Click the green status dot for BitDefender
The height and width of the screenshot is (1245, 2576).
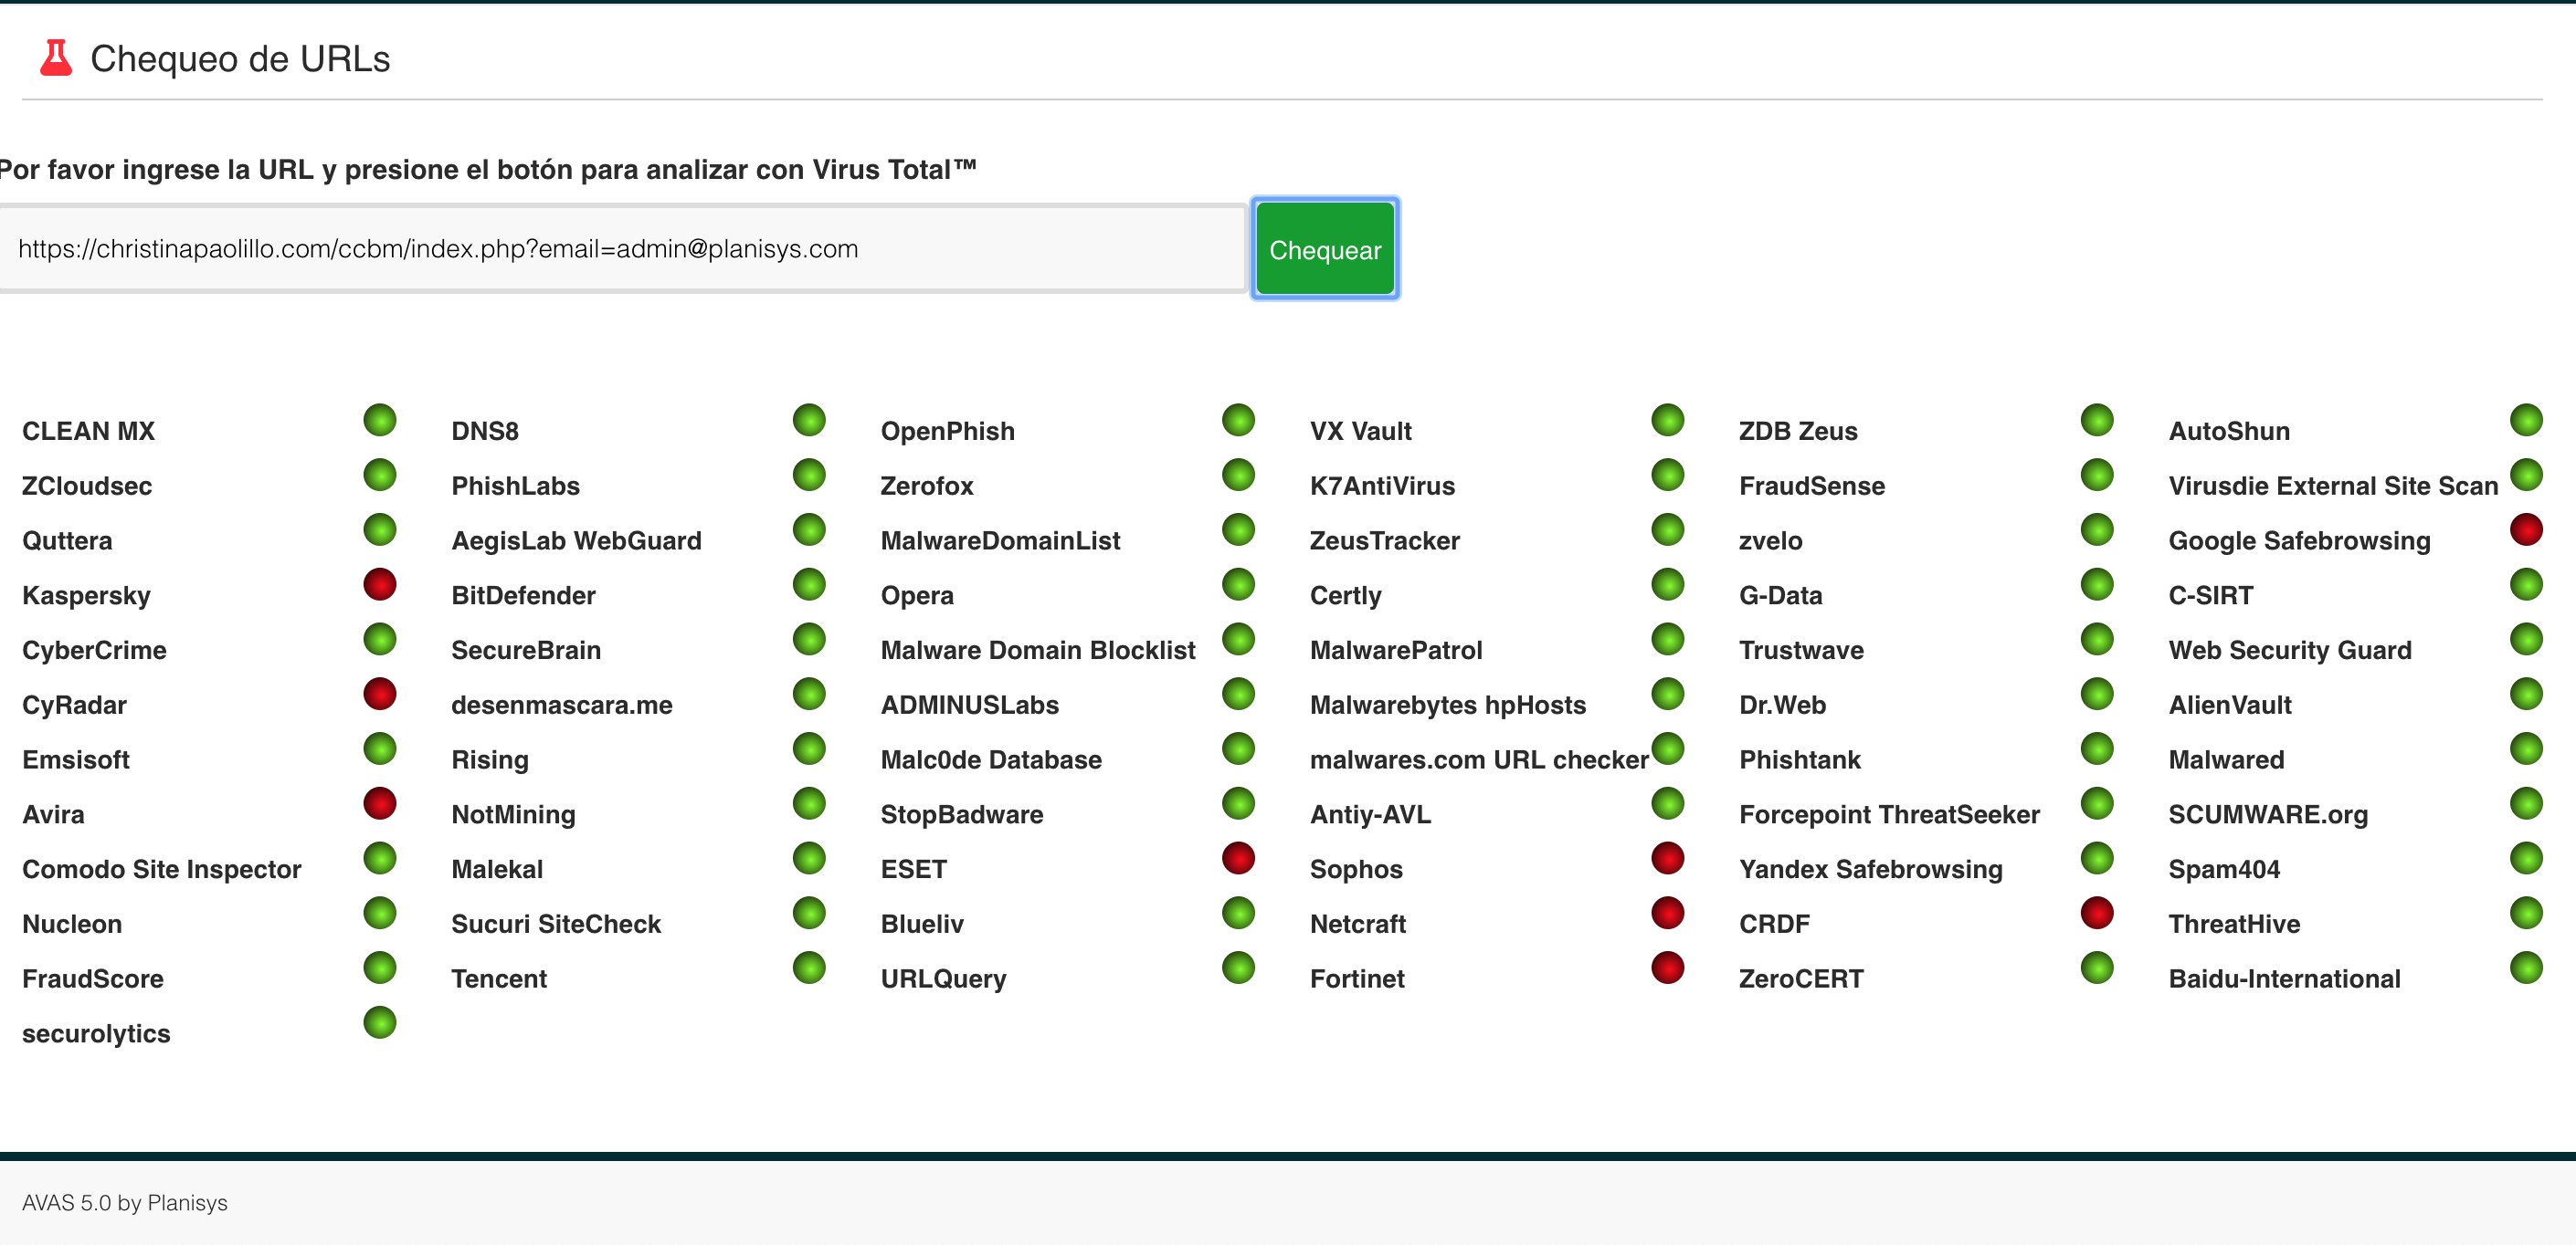pos(809,584)
